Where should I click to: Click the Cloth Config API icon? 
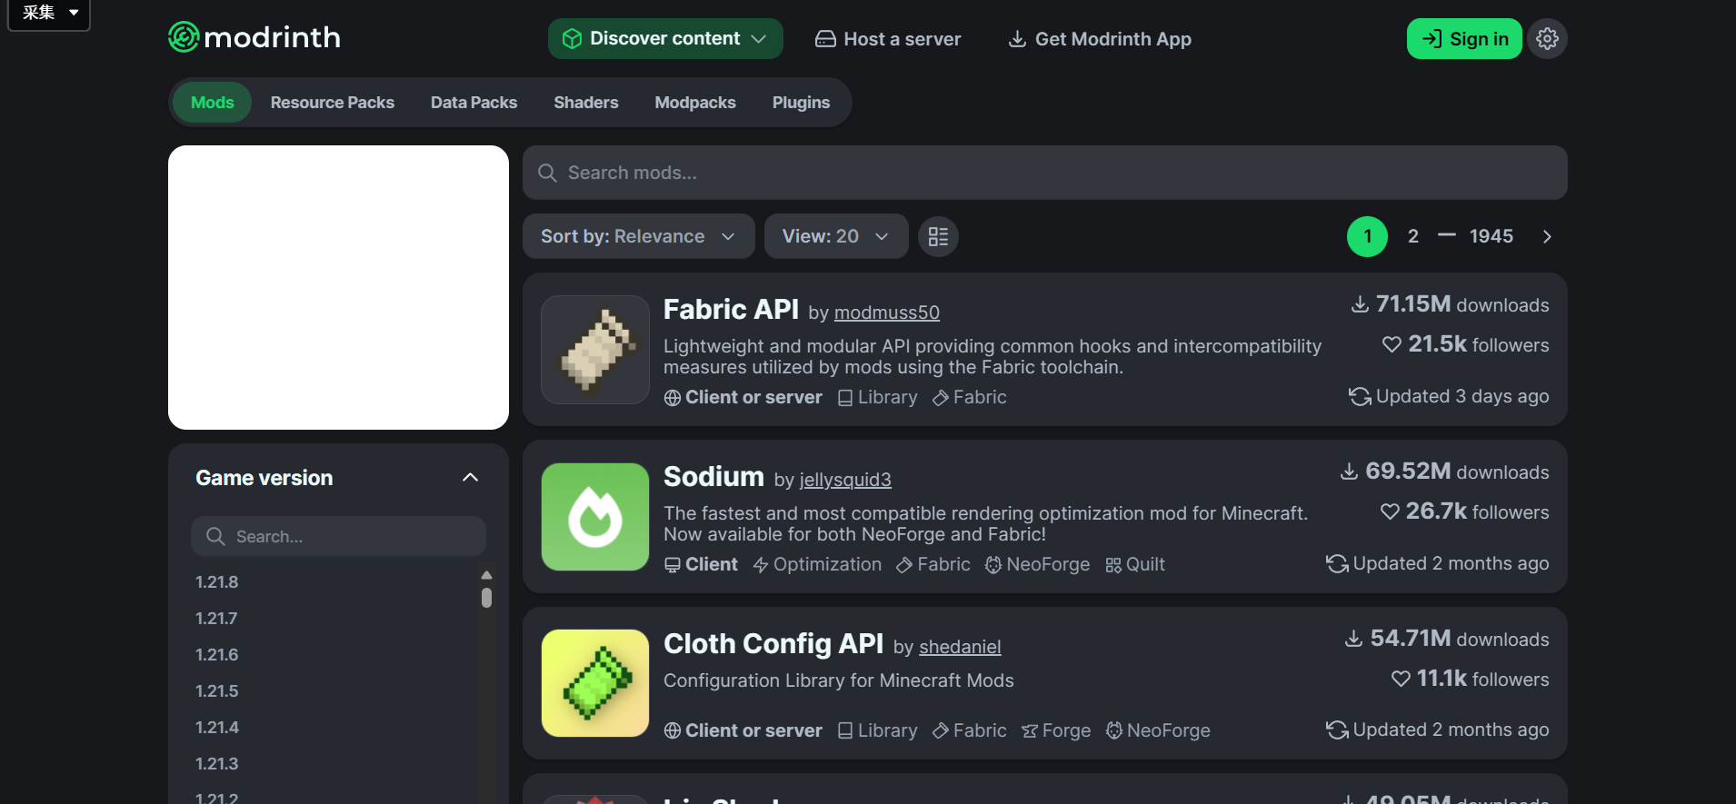[595, 683]
